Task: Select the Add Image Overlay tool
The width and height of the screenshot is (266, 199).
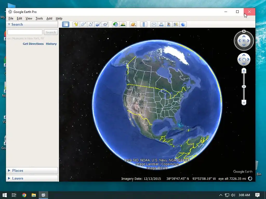Action: tap(98, 24)
